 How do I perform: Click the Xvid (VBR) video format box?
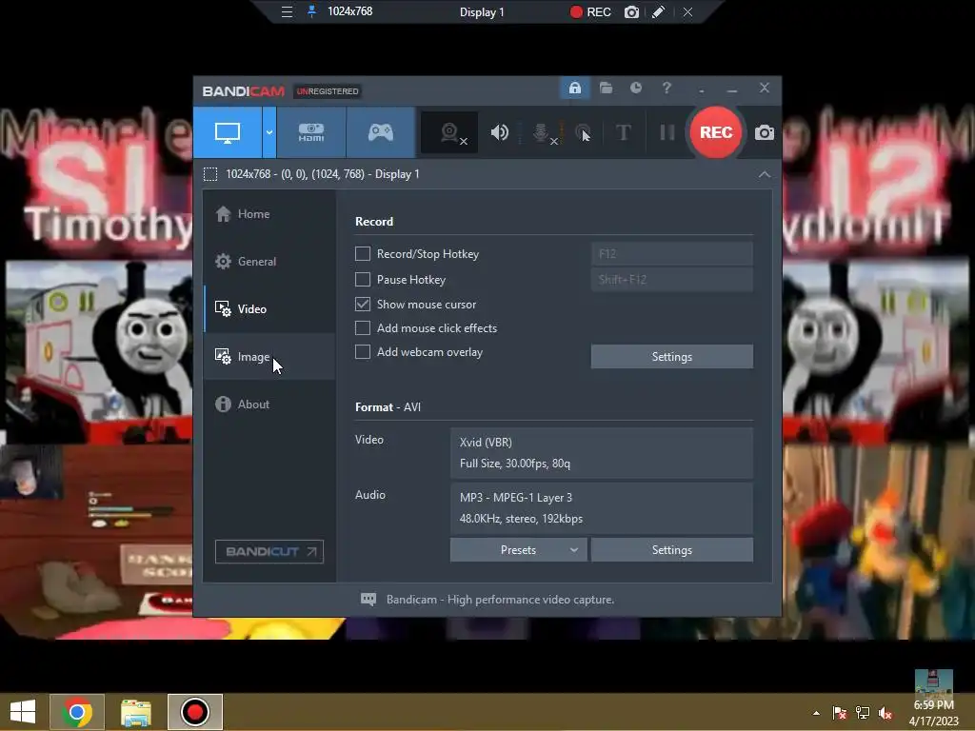(x=602, y=452)
